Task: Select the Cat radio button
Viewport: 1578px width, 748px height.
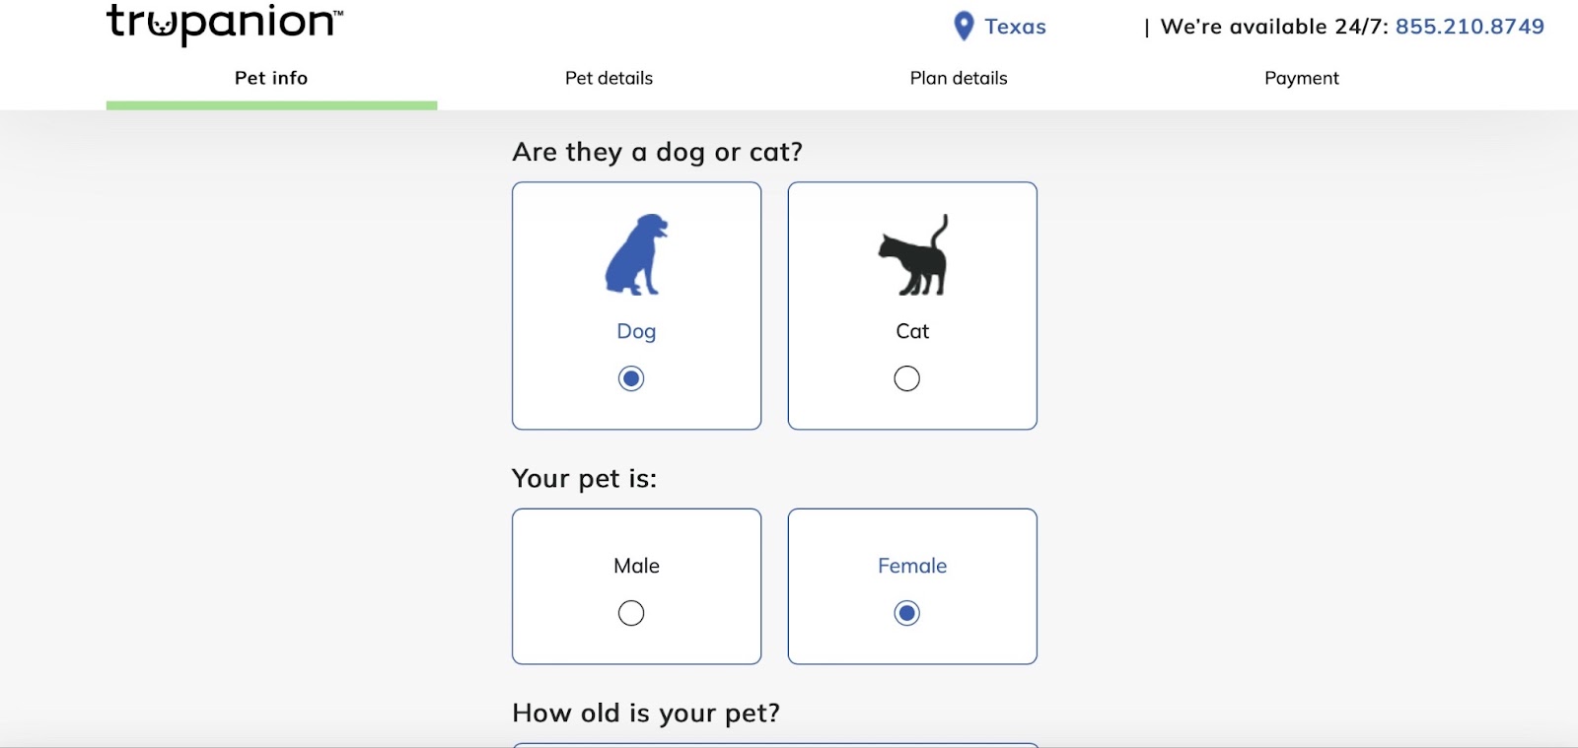Action: pos(906,378)
